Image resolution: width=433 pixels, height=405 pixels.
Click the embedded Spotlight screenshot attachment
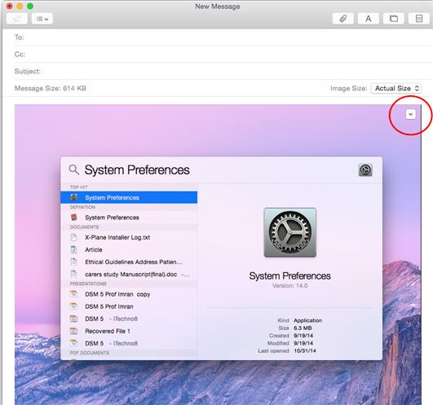pos(218,254)
